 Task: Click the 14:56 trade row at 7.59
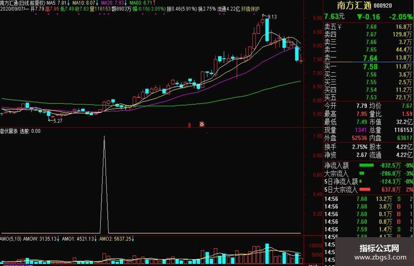coord(368,229)
